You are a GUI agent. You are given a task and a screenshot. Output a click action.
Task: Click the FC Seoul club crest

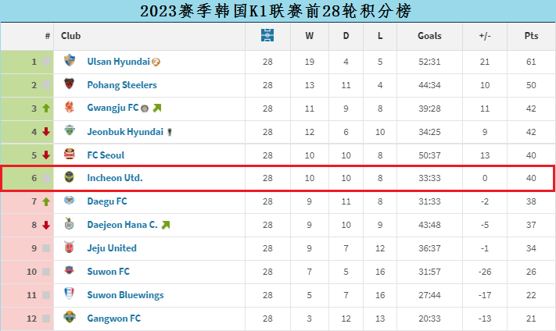(x=70, y=155)
